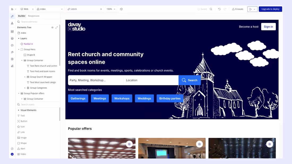This screenshot has width=292, height=164.
Task: Open the Analytics chart icon in sidebar
Action: point(12,65)
